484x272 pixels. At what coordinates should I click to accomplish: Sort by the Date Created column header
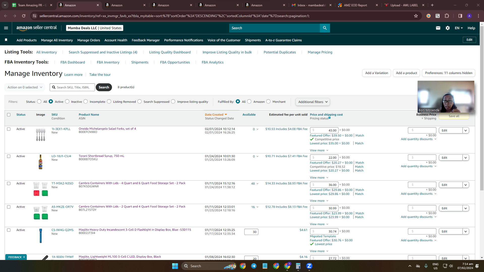click(216, 115)
